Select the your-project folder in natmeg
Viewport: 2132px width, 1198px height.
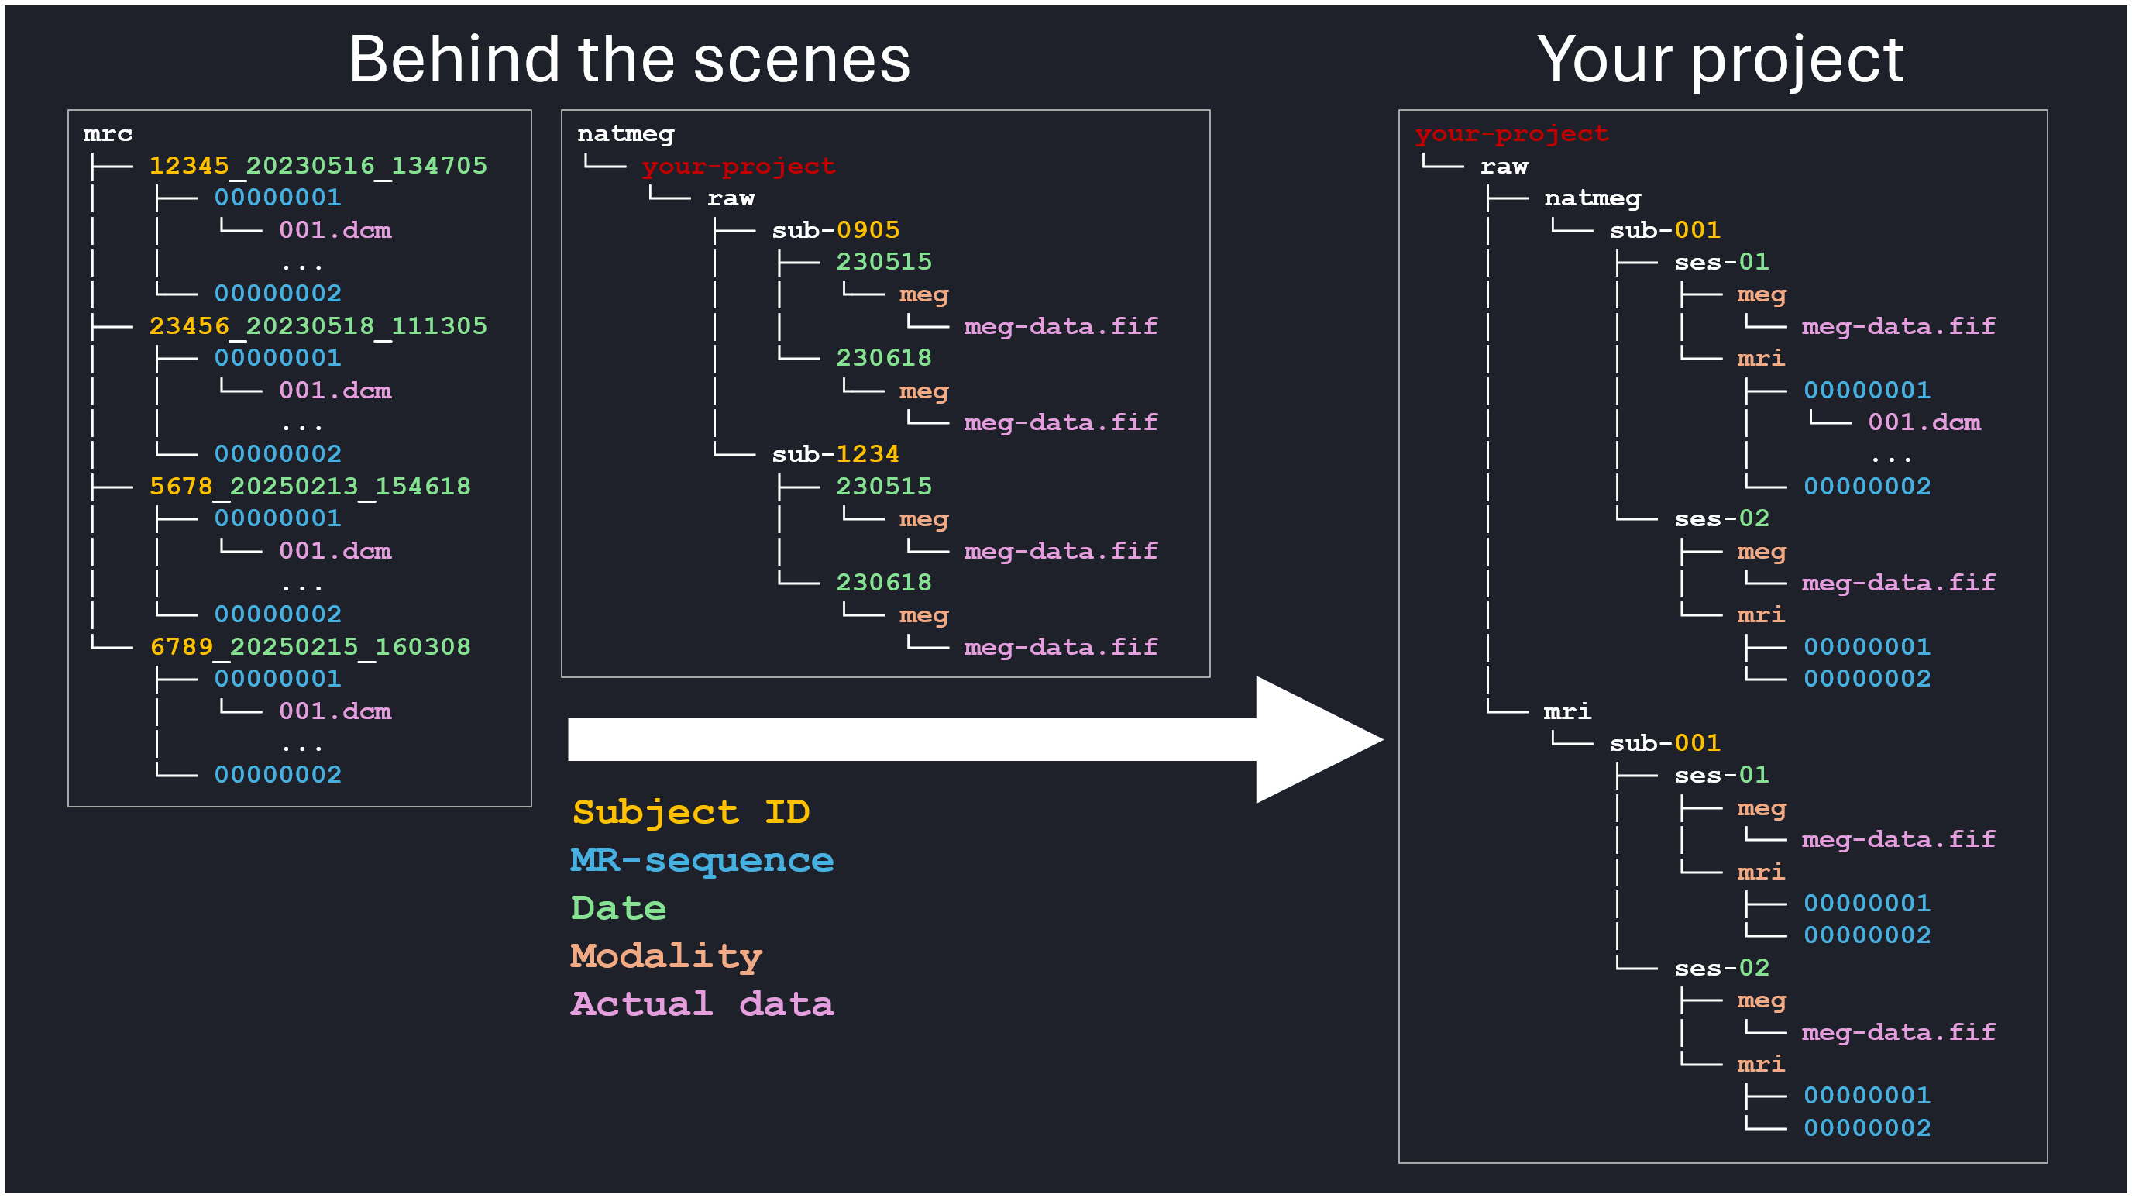(x=741, y=165)
